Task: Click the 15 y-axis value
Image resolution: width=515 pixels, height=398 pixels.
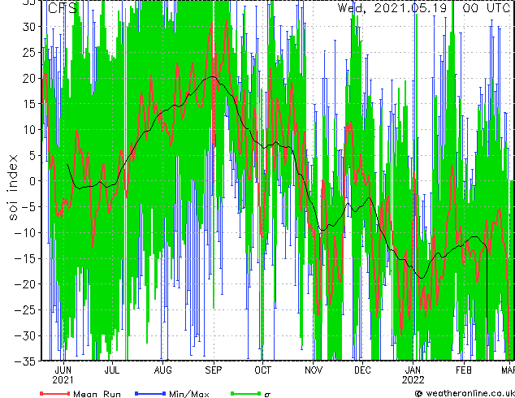Action: pos(29,104)
